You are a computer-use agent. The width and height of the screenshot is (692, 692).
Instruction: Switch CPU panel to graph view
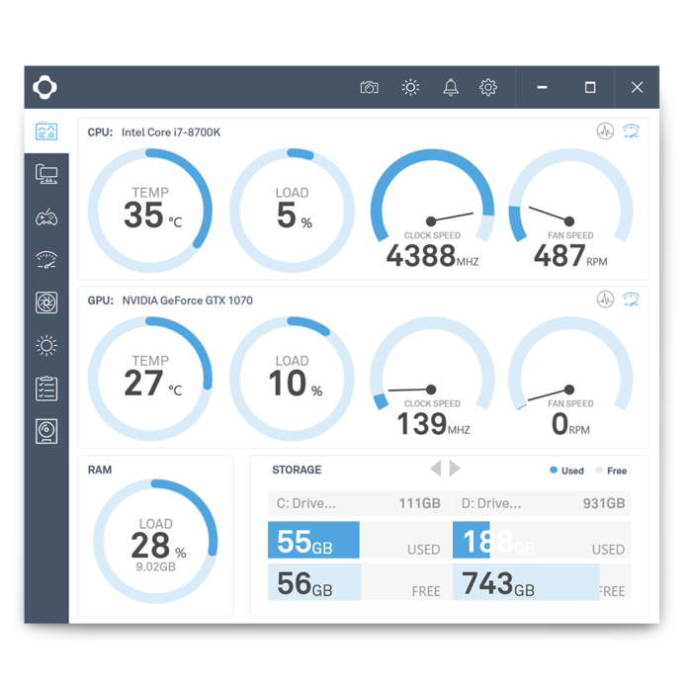click(605, 130)
